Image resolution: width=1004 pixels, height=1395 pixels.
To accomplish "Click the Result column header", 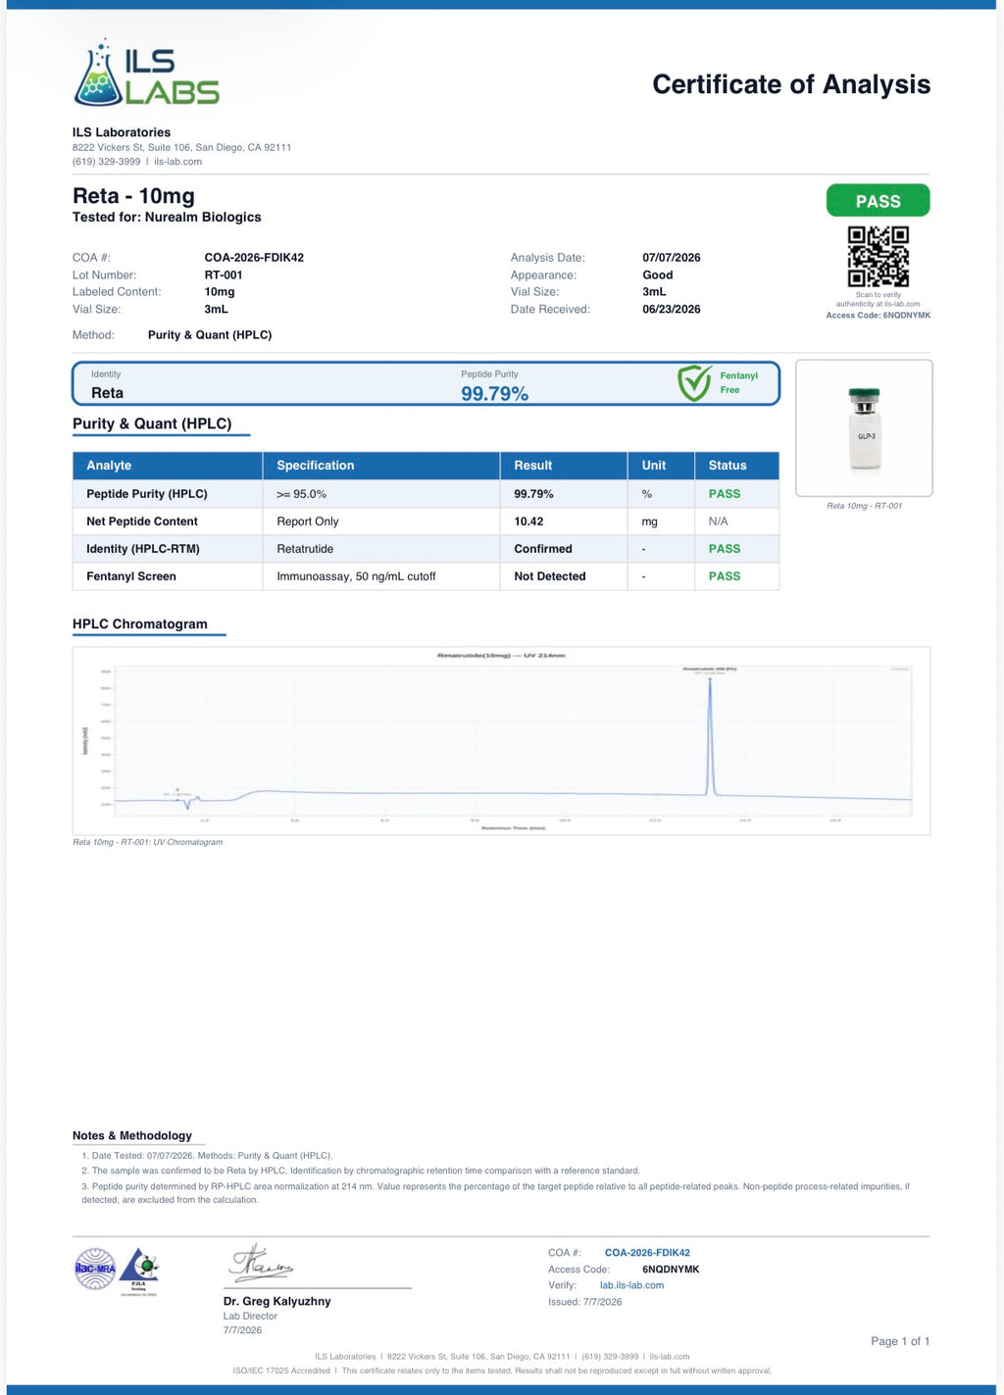I will pyautogui.click(x=564, y=466).
